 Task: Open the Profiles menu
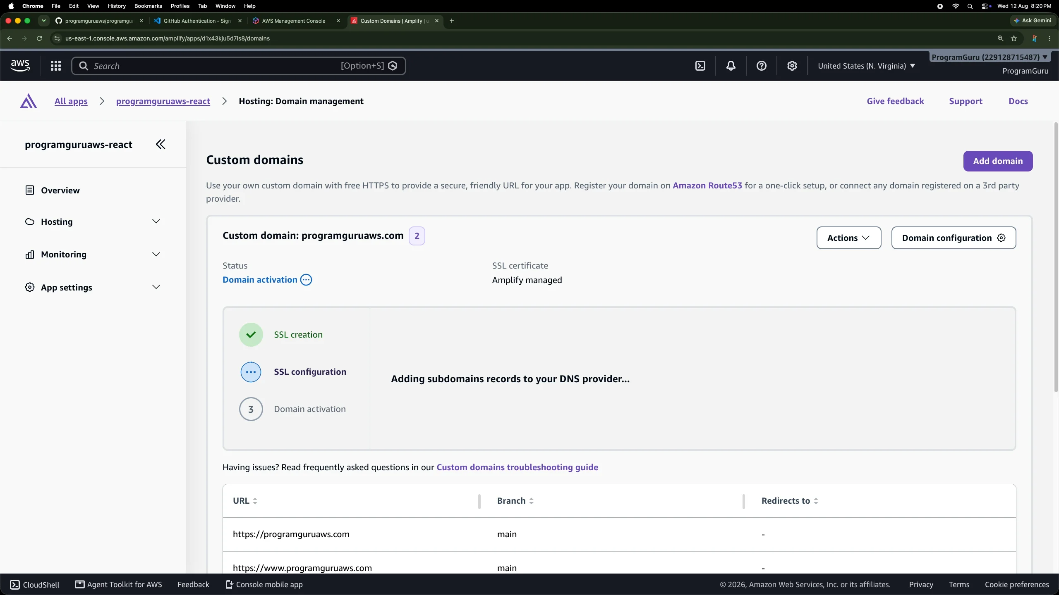tap(180, 6)
